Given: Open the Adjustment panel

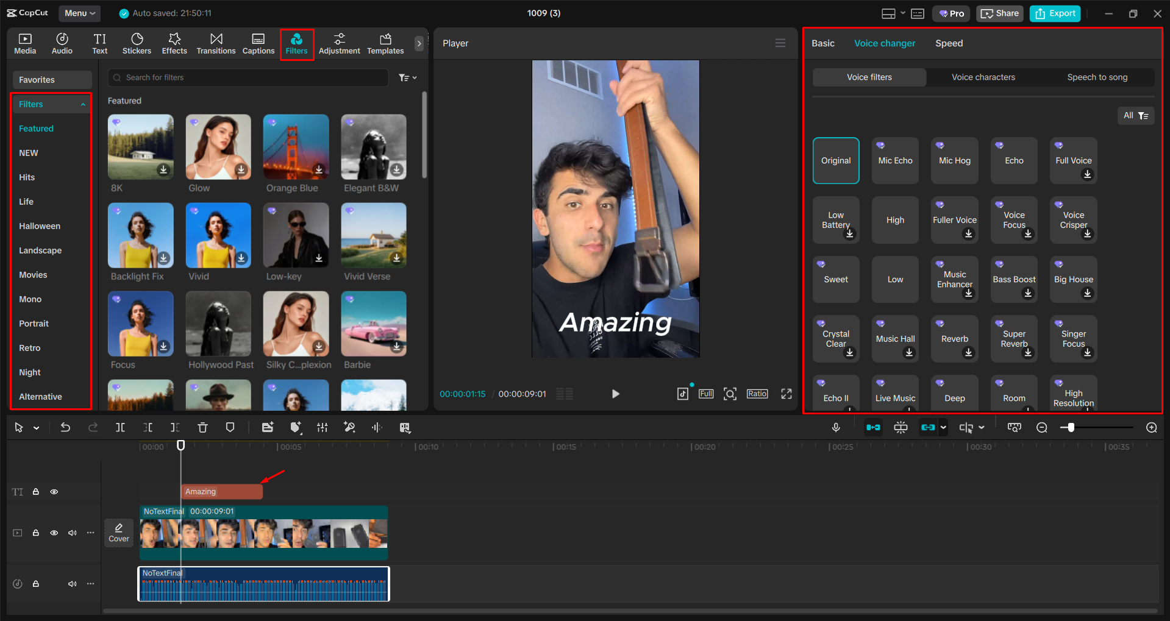Looking at the screenshot, I should pos(339,43).
